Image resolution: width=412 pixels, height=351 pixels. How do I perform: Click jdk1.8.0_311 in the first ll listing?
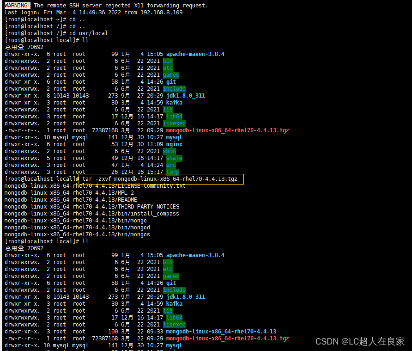(x=186, y=96)
